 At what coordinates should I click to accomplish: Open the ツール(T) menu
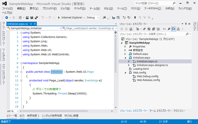tap(122, 8)
